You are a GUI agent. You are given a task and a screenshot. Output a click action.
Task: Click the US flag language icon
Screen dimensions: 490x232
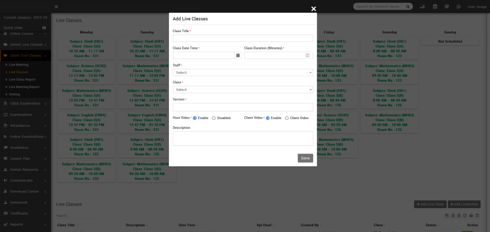tap(422, 7)
